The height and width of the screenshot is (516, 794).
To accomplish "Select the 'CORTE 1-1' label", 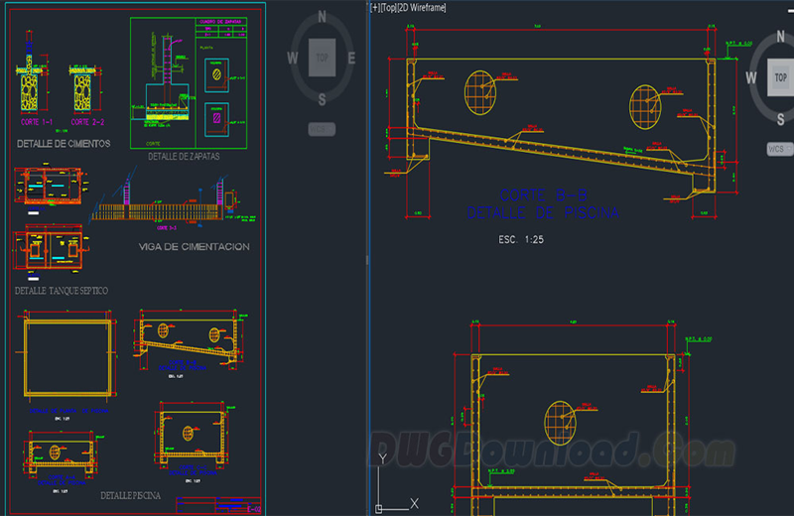I will point(37,122).
